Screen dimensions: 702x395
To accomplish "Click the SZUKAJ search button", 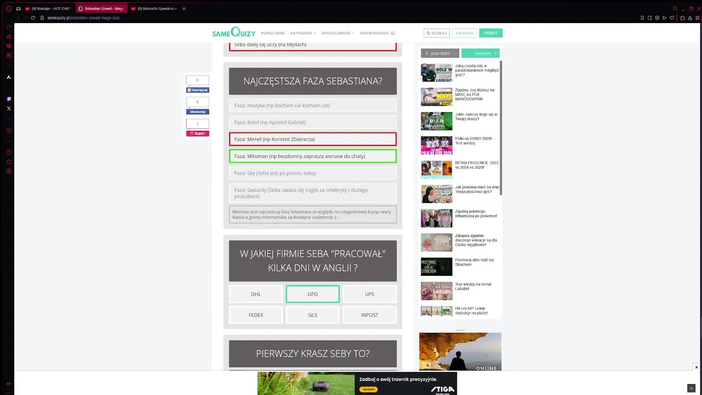I will pos(437,33).
